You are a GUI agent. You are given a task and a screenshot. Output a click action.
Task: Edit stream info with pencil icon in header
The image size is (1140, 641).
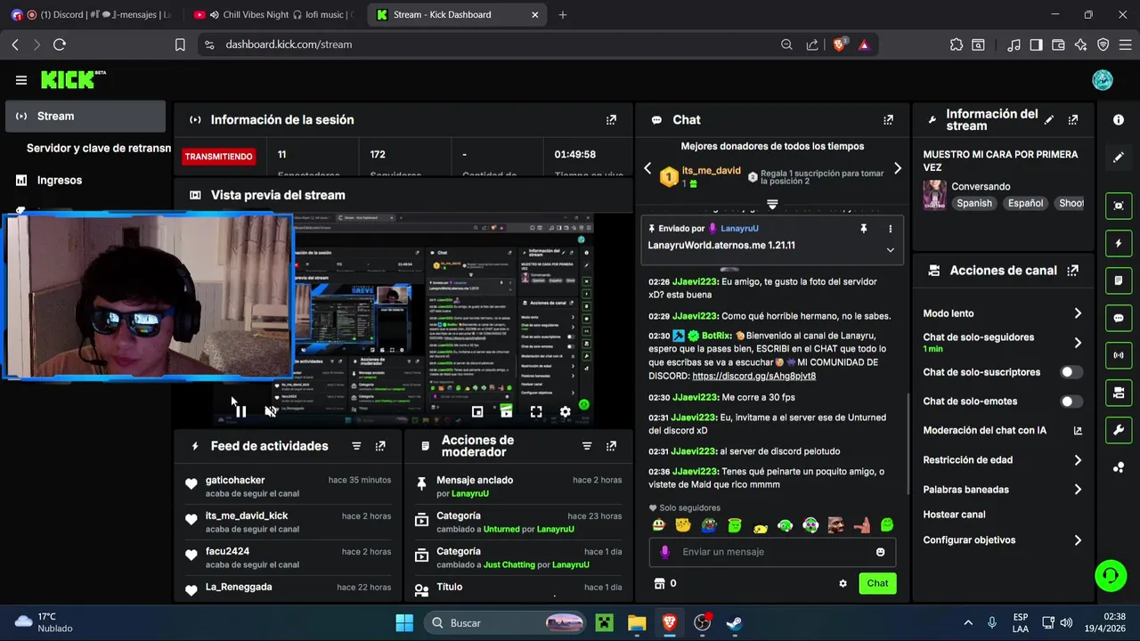(x=1049, y=119)
